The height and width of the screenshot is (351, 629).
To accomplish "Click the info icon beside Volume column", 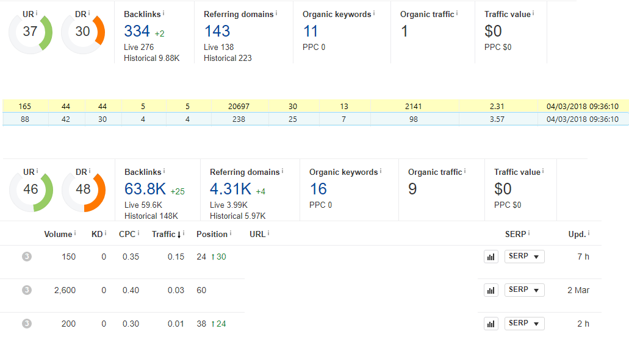I will 75,233.
